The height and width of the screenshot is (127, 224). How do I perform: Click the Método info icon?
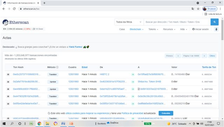tap(57, 67)
